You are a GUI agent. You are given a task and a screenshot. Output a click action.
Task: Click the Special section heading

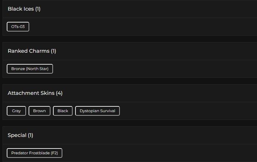coord(17,135)
